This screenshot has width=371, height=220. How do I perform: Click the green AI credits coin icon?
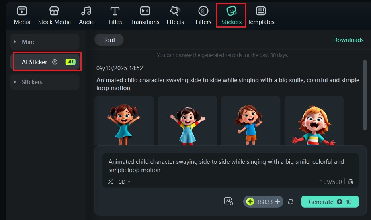250,202
